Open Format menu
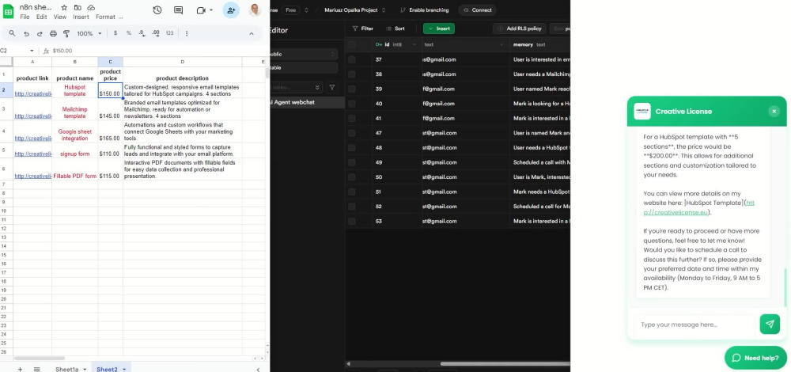 pyautogui.click(x=105, y=17)
